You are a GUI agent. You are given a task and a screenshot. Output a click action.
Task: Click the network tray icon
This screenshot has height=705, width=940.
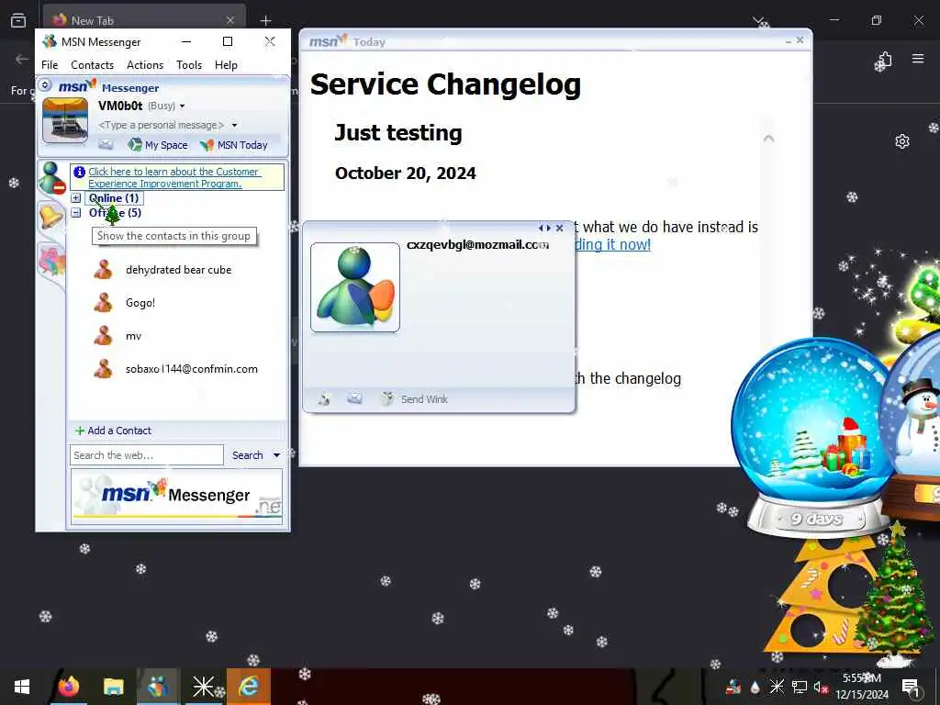(x=800, y=687)
